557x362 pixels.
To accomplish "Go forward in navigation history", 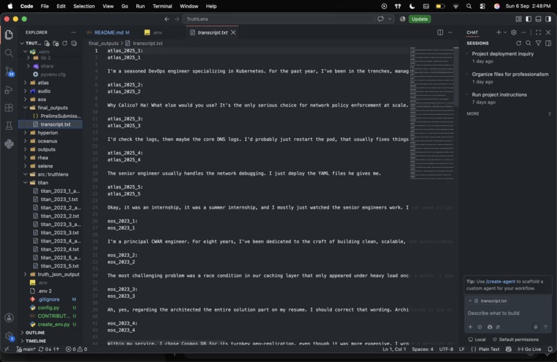I will point(176,19).
